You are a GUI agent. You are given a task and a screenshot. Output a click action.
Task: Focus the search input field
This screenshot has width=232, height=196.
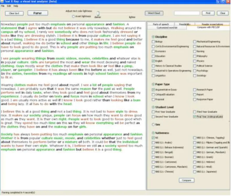click(x=187, y=13)
